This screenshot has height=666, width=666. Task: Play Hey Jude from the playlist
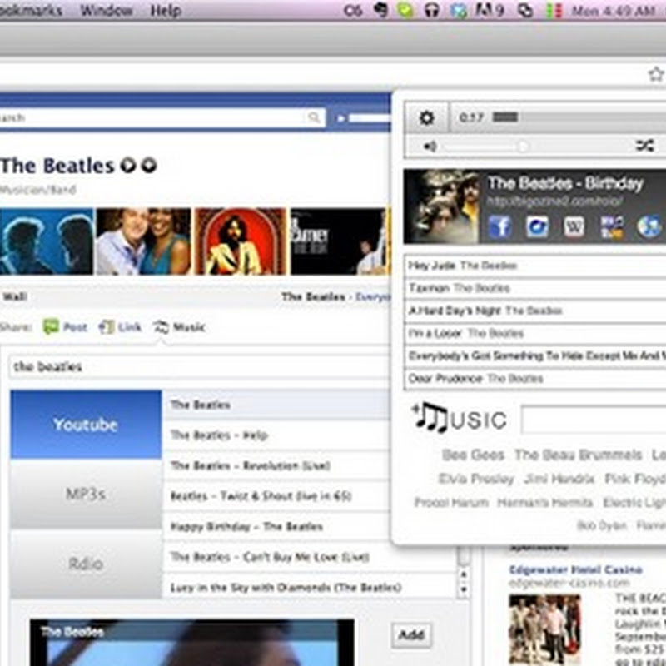[x=535, y=266]
